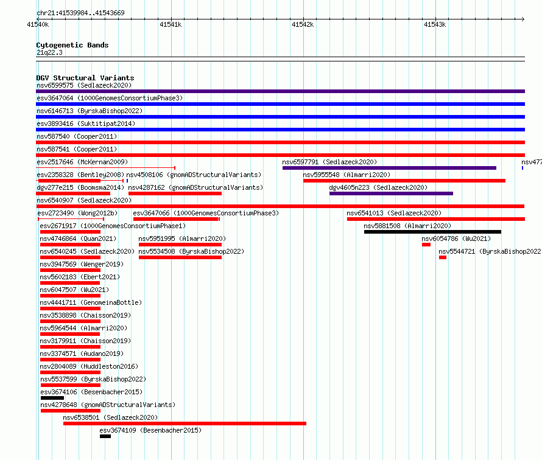Viewport: 542px width, 460px height.
Task: Click the Cytogenetic Bands track title
Action: click(72, 45)
